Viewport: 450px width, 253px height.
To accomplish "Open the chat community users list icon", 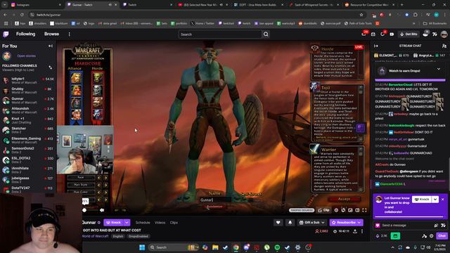I will click(x=444, y=46).
